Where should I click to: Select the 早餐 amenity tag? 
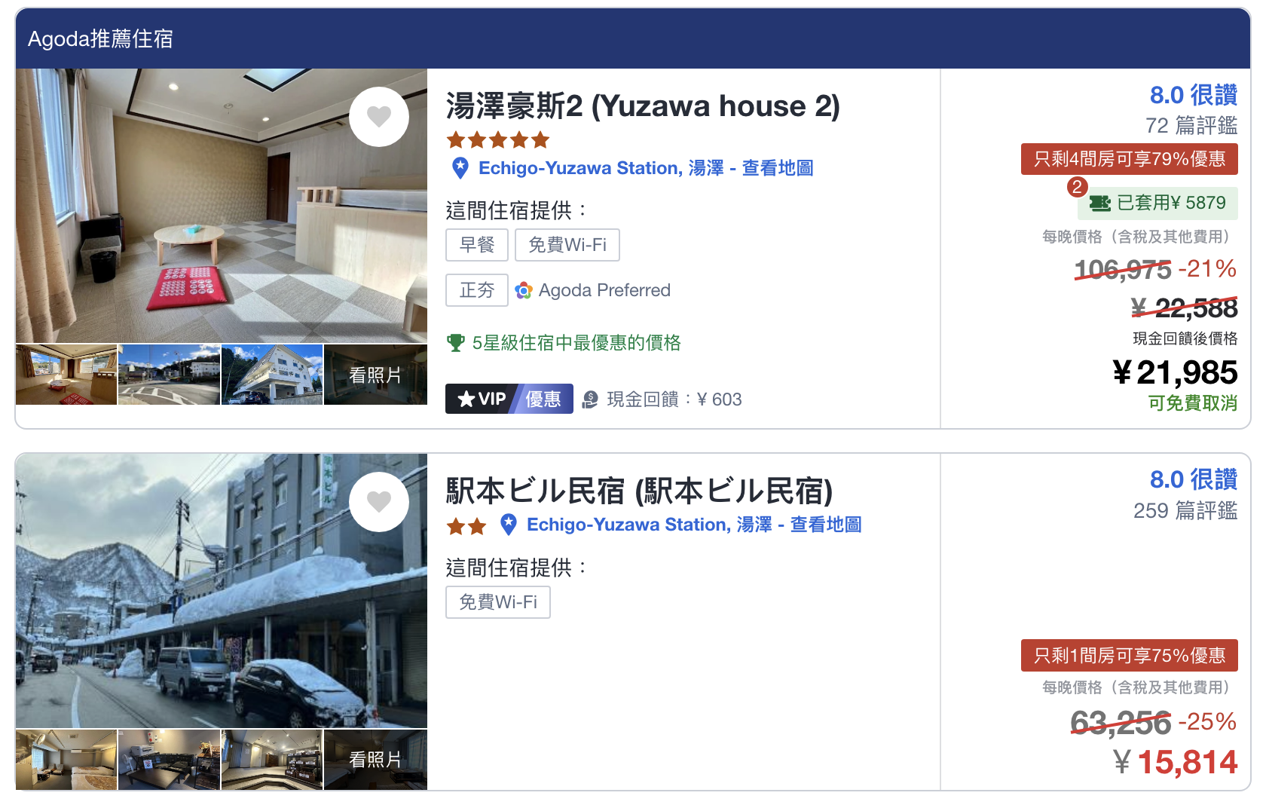[x=477, y=245]
